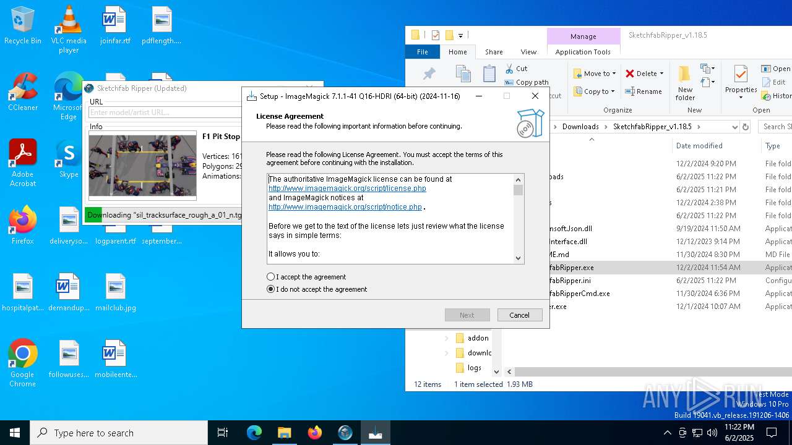Viewport: 792px width, 445px height.
Task: Open the Recycle Bin desktop icon
Action: click(x=23, y=26)
